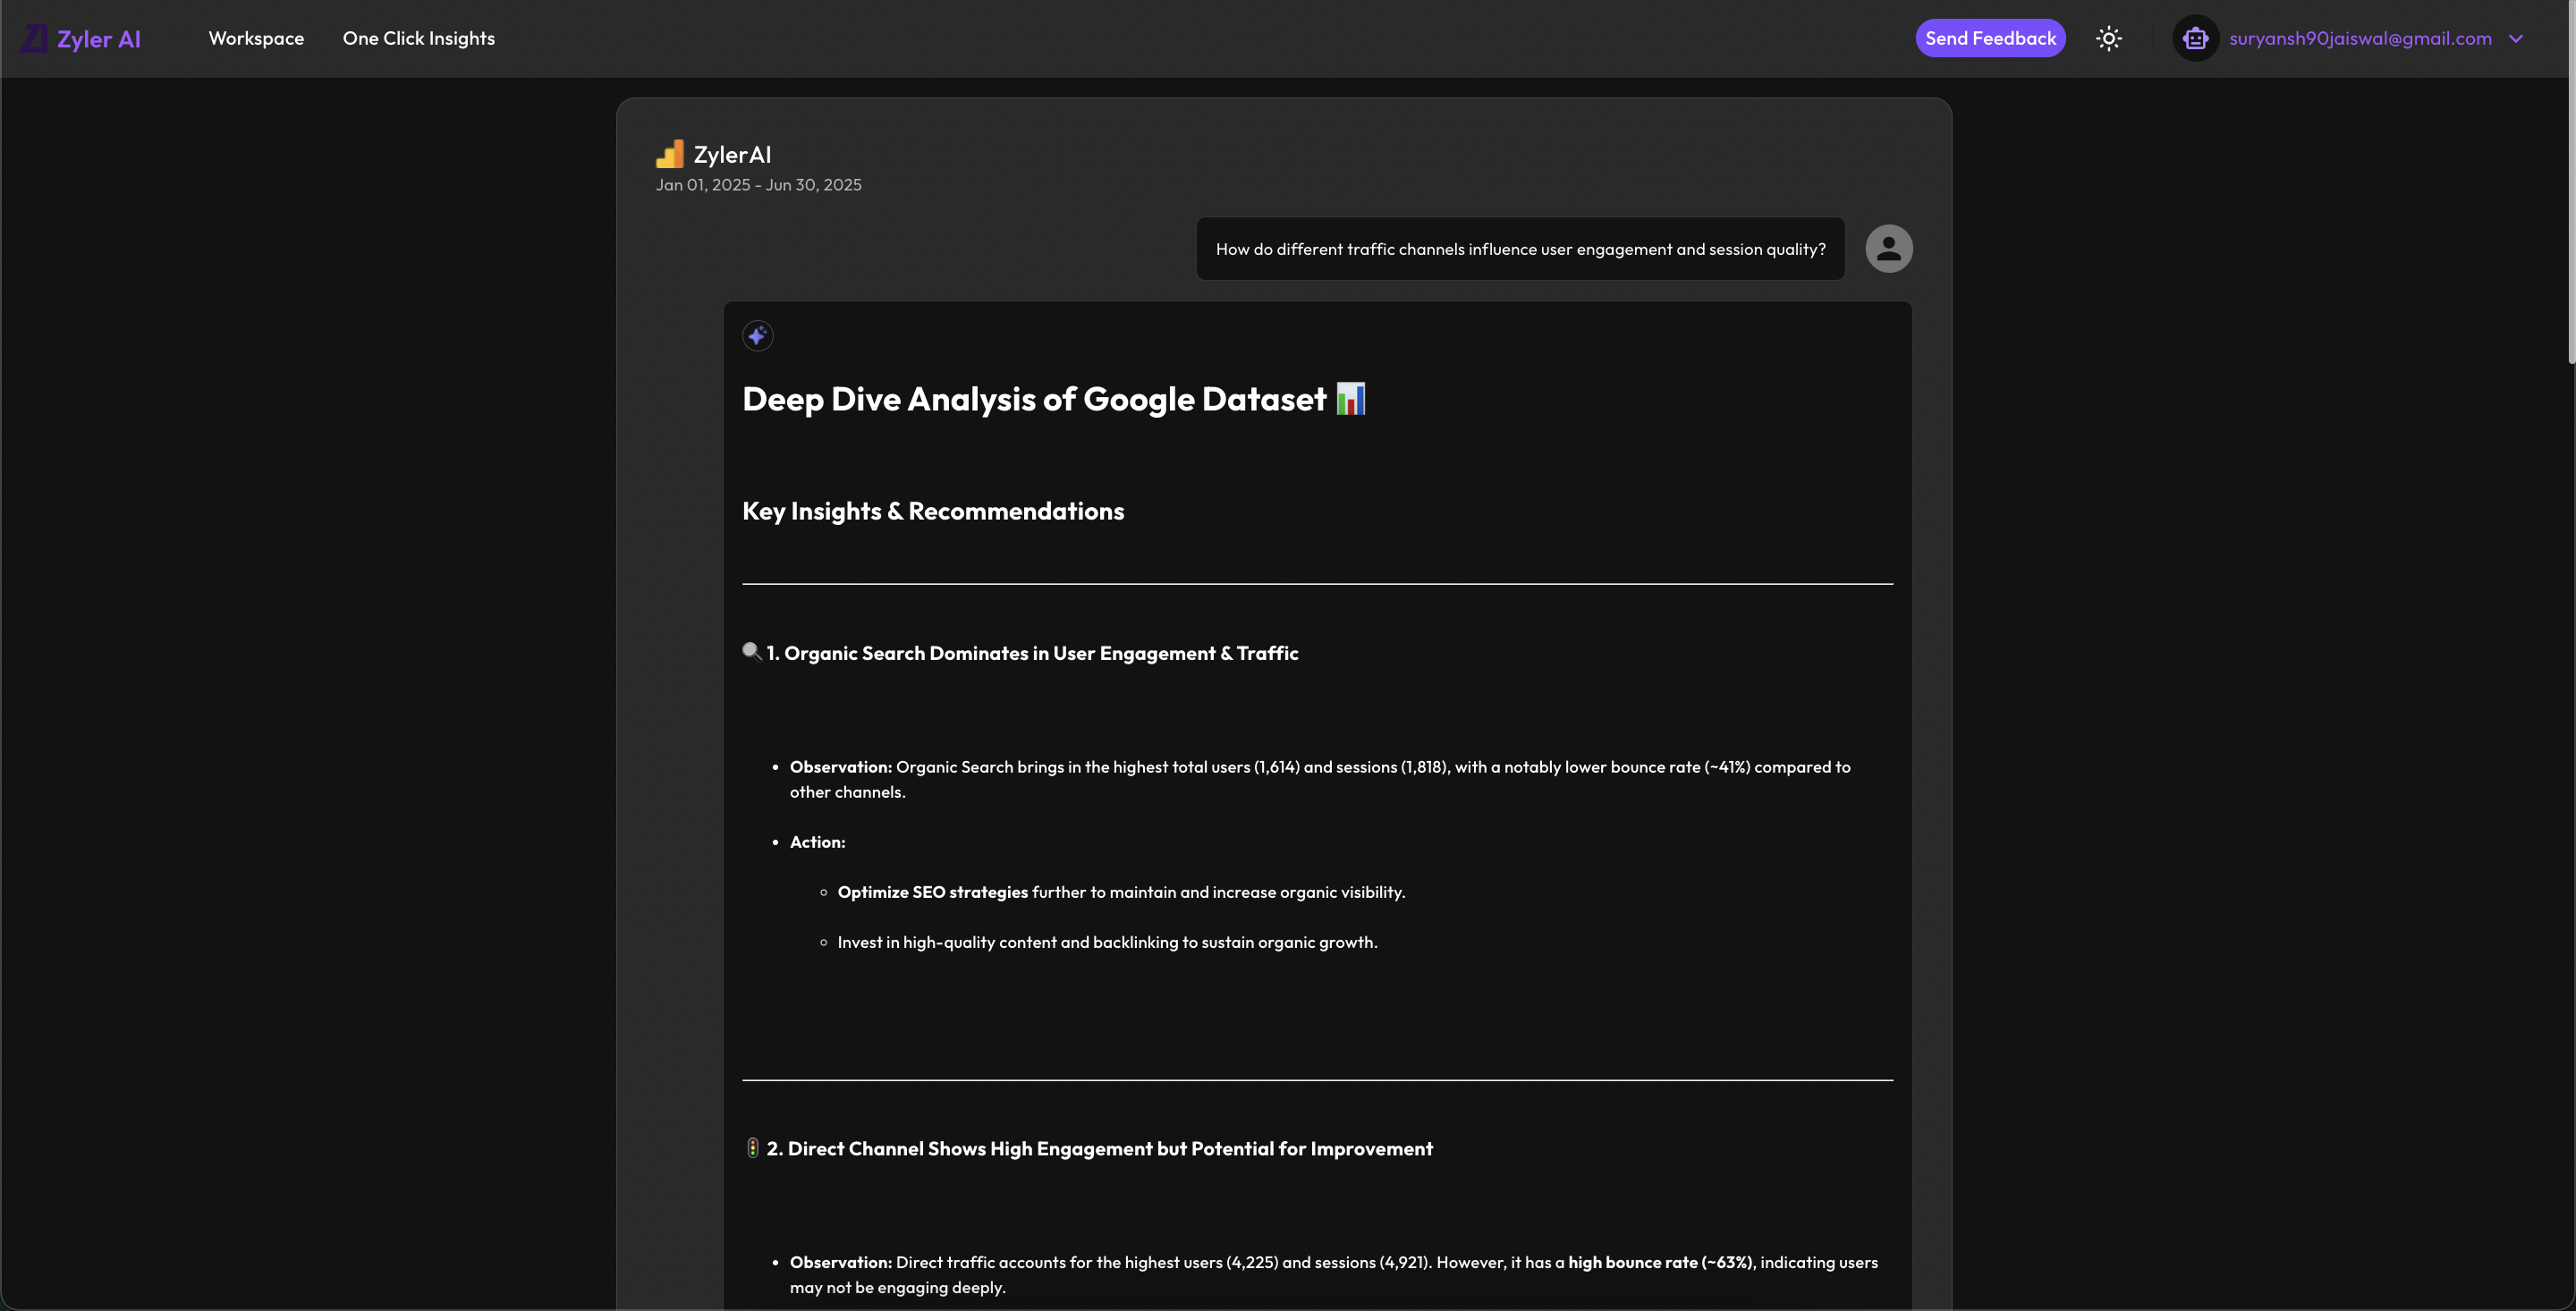Viewport: 2576px width, 1311px height.
Task: Open One Click Insights tab
Action: 418,39
